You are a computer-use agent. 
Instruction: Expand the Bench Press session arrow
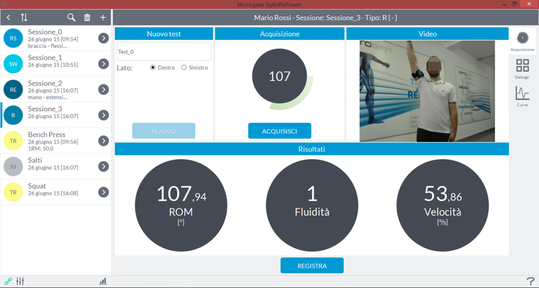pos(103,141)
